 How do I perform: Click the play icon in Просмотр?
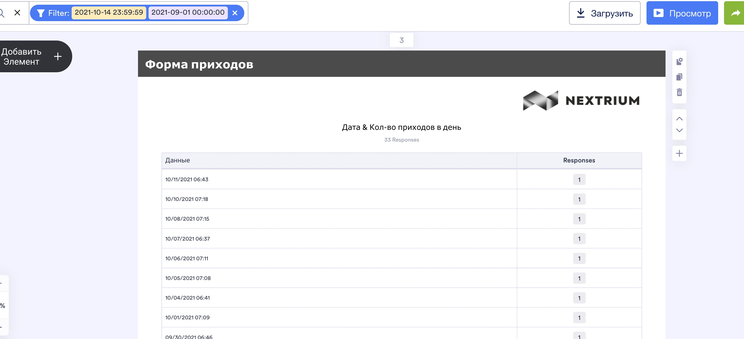[x=658, y=13]
